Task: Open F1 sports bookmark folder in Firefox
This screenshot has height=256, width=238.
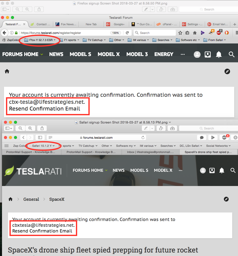Action: click(x=69, y=40)
